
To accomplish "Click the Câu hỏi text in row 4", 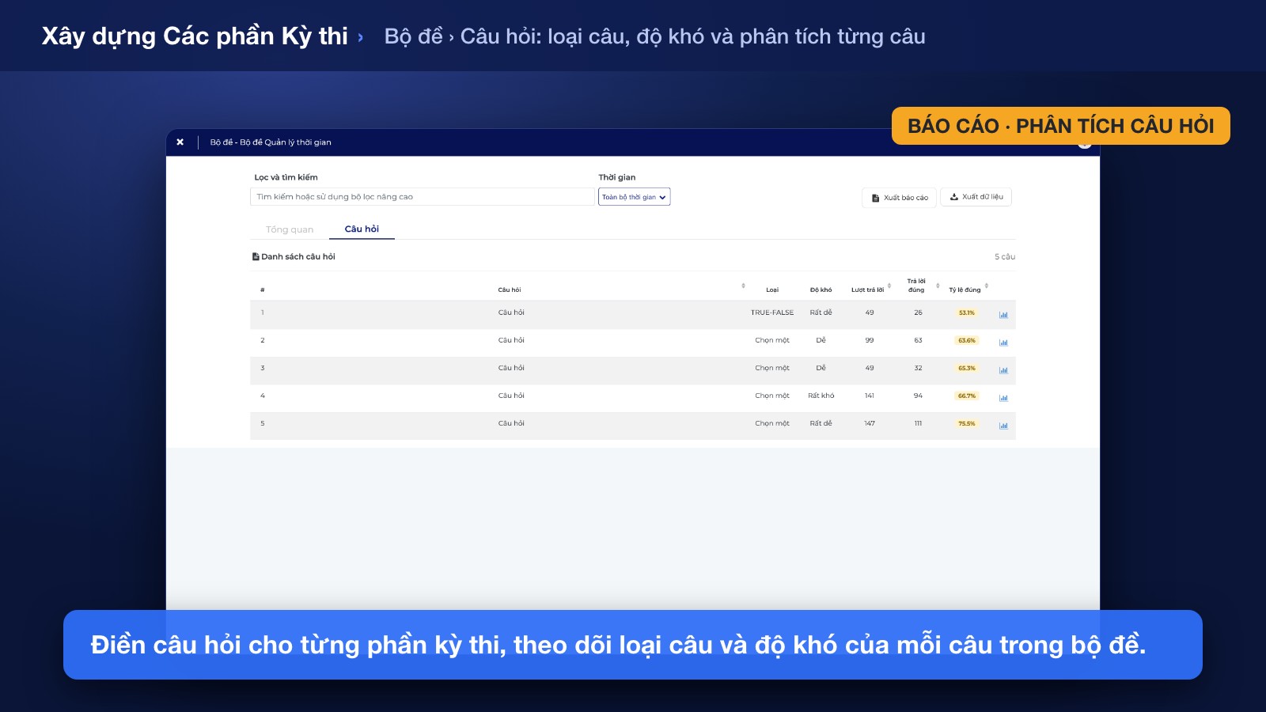I will click(x=511, y=396).
